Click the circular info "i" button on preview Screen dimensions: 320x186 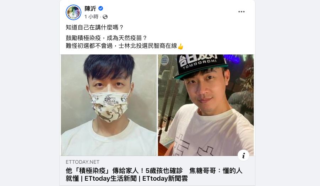pyautogui.click(x=243, y=156)
